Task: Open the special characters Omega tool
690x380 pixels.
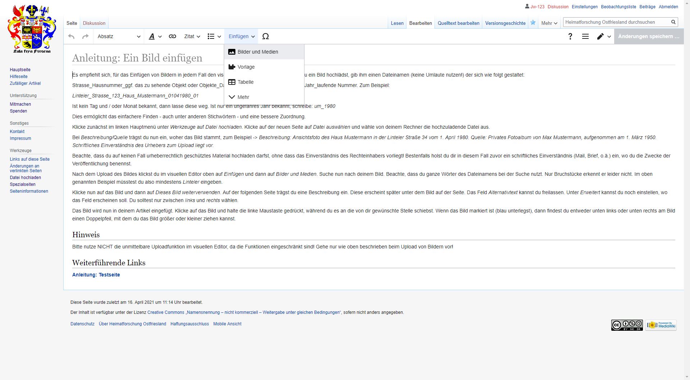Action: 266,36
